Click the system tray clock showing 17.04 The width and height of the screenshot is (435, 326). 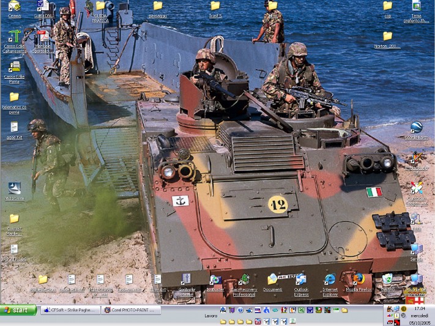coord(420,308)
